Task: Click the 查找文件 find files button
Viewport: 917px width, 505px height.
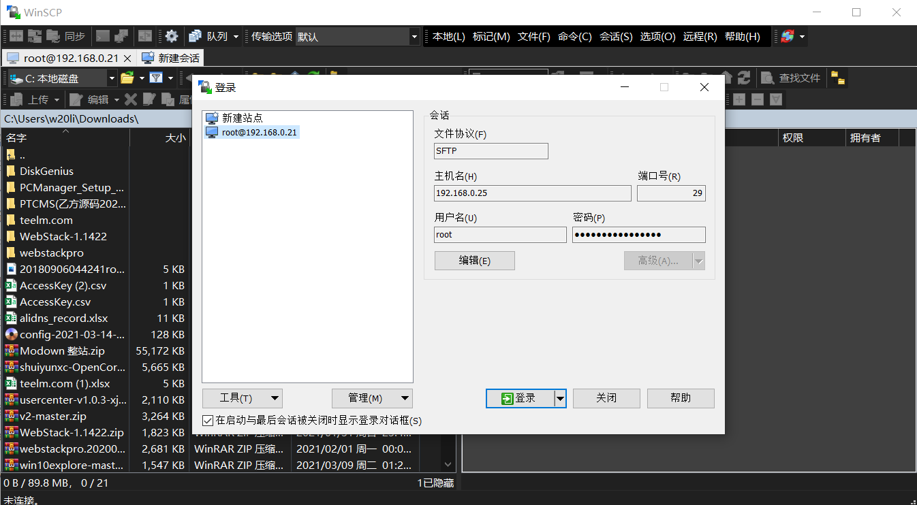Action: point(791,78)
